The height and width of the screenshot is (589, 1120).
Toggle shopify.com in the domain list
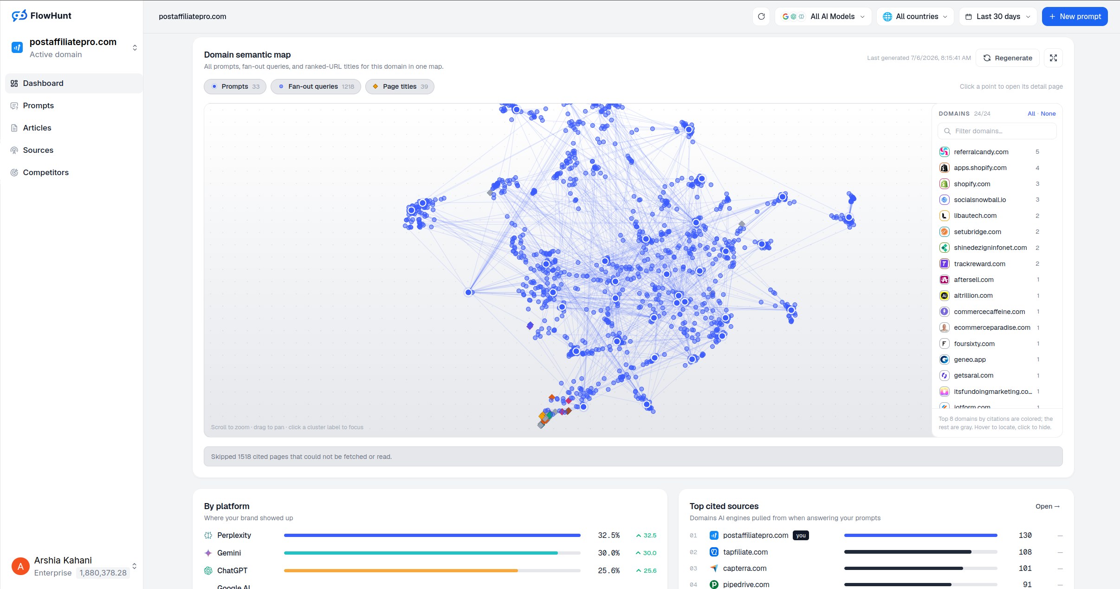989,184
